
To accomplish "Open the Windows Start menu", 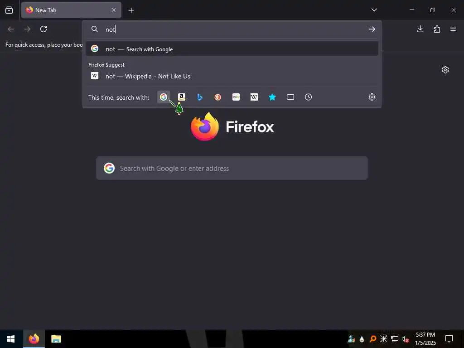I will (x=11, y=339).
